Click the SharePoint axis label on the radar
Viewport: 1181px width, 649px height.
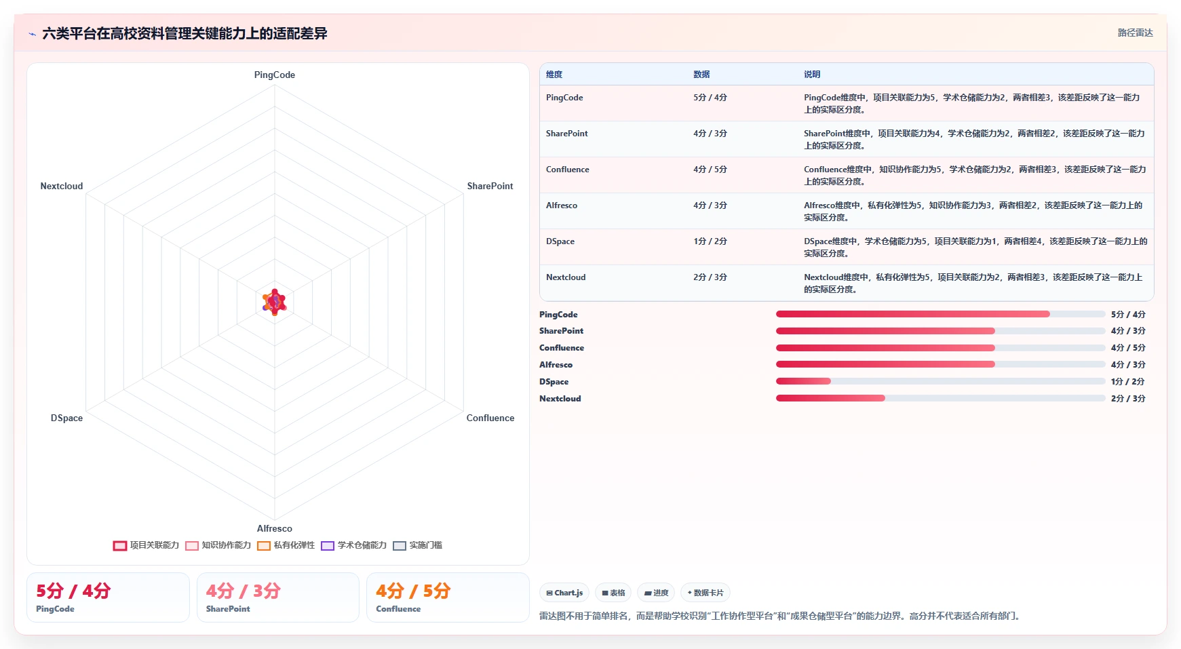490,186
